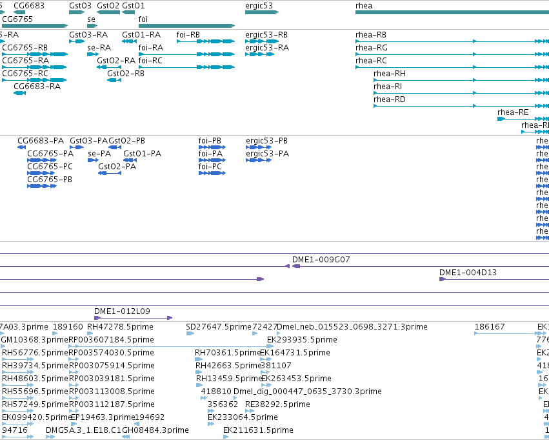Viewport: 549px width, 440px height.
Task: Select EST 381107 label
Action: coord(276,366)
